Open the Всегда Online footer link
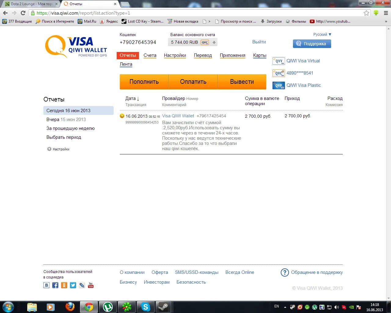The height and width of the screenshot is (313, 391). pos(240,272)
